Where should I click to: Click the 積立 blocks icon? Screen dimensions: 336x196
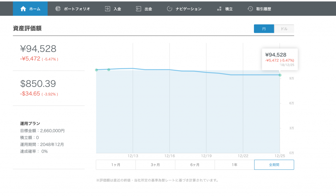(219, 9)
